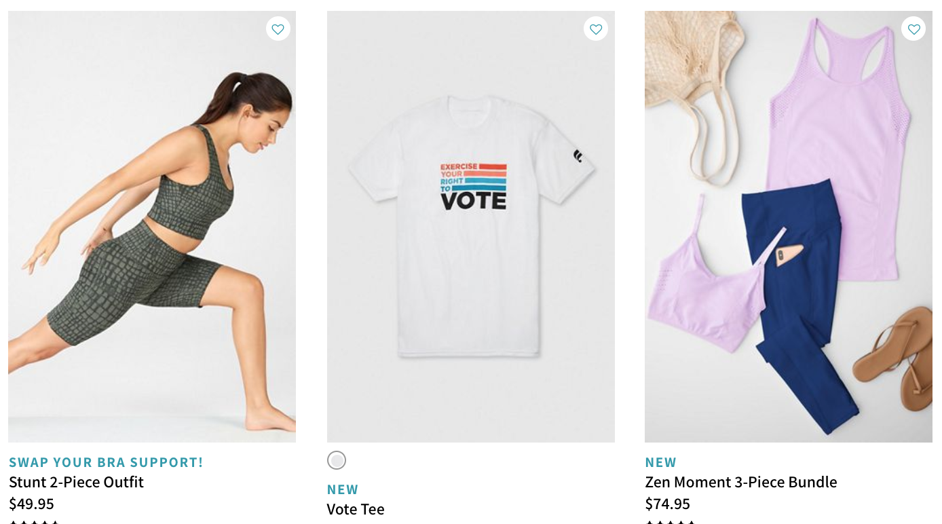The height and width of the screenshot is (524, 942).
Task: Favorite the Vote Tee using its heart icon
Action: (x=595, y=29)
